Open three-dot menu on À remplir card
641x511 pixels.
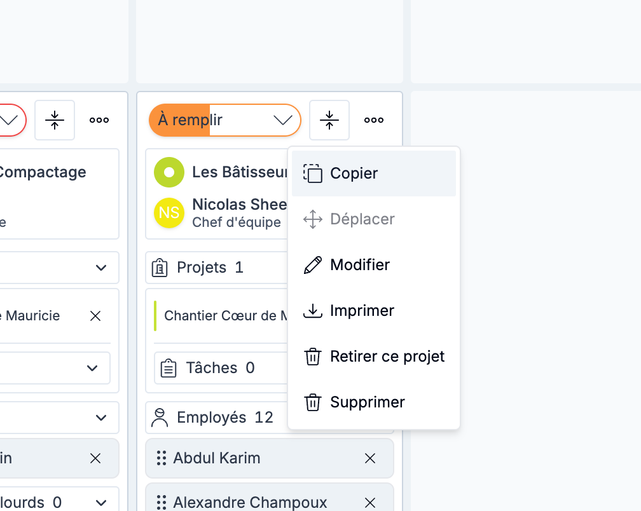(374, 120)
